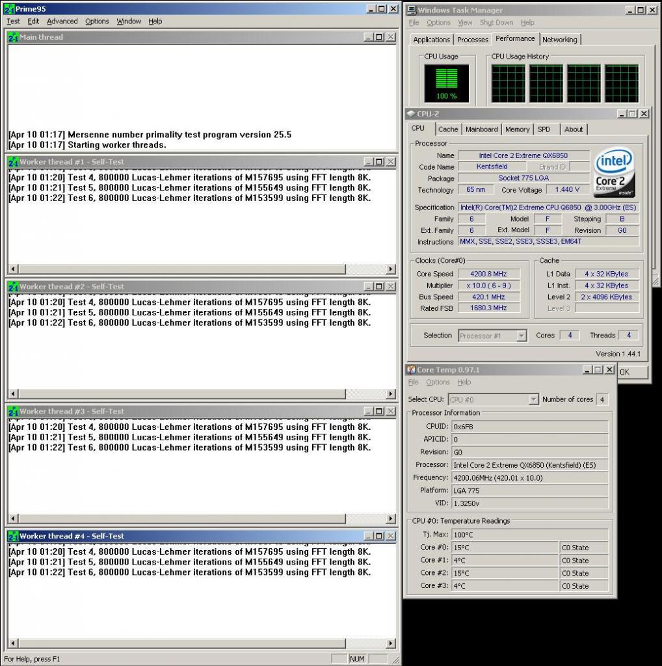Click the Core #3 4°C temperature reading
The width and height of the screenshot is (662, 666).
pyautogui.click(x=505, y=586)
